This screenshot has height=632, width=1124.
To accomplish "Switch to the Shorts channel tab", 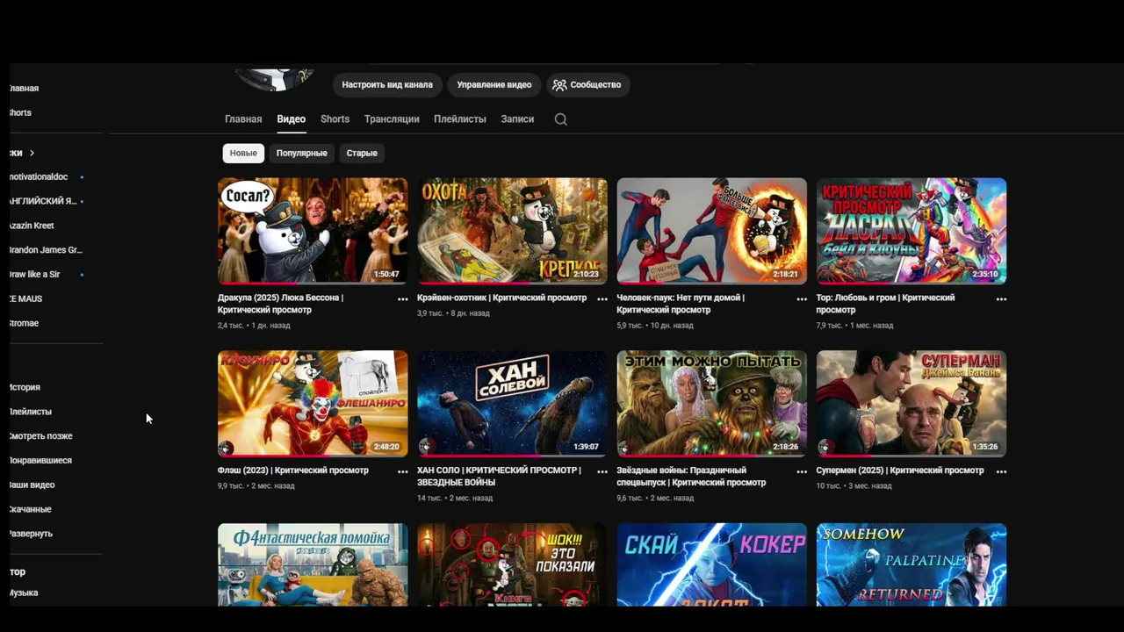I will tap(335, 119).
